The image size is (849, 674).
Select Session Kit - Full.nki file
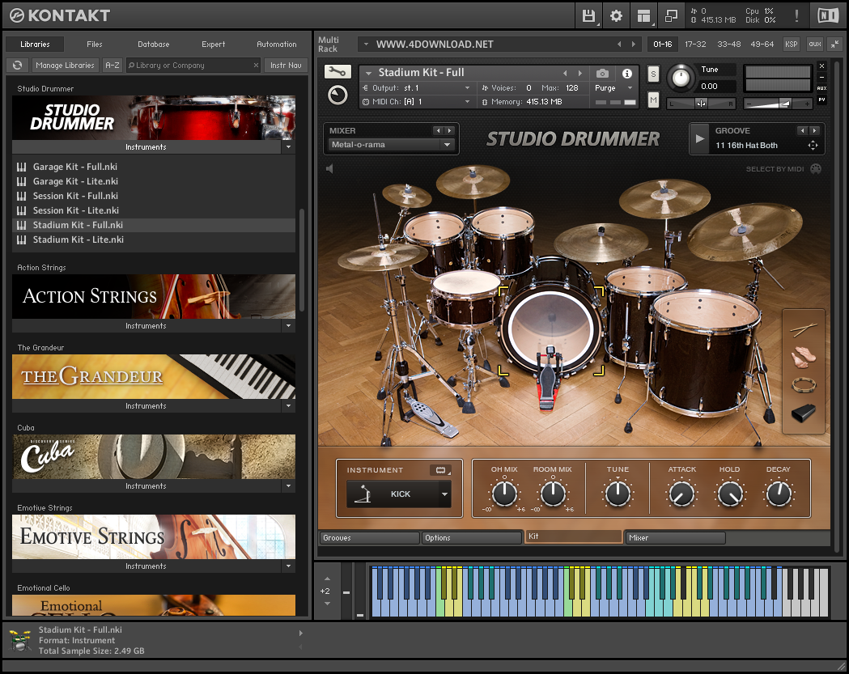[x=75, y=196]
